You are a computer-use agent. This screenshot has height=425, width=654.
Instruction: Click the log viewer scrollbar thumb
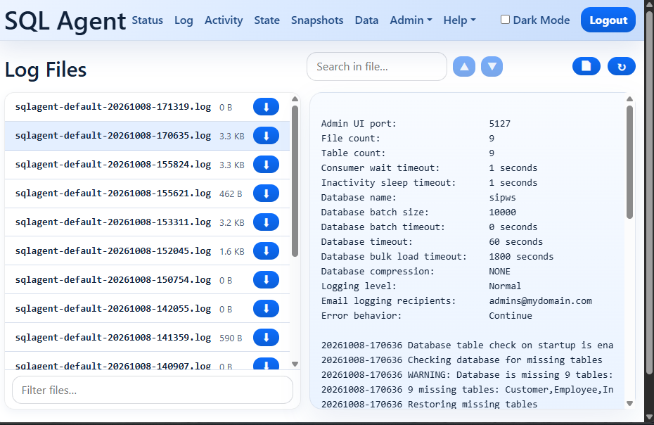pos(630,162)
